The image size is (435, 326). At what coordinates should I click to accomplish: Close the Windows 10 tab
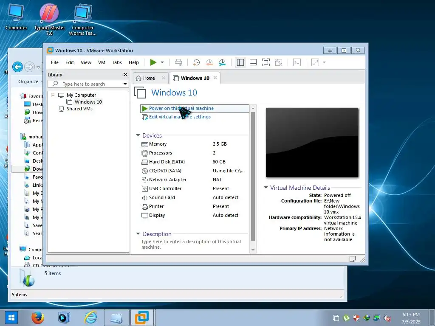point(215,78)
